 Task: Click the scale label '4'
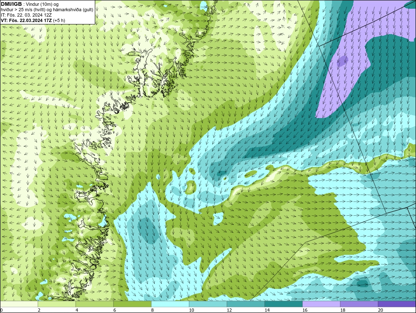tap(77, 310)
